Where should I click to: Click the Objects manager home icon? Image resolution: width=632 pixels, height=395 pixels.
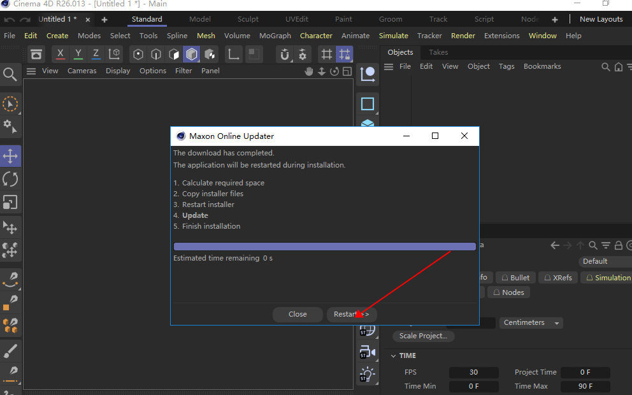click(619, 67)
